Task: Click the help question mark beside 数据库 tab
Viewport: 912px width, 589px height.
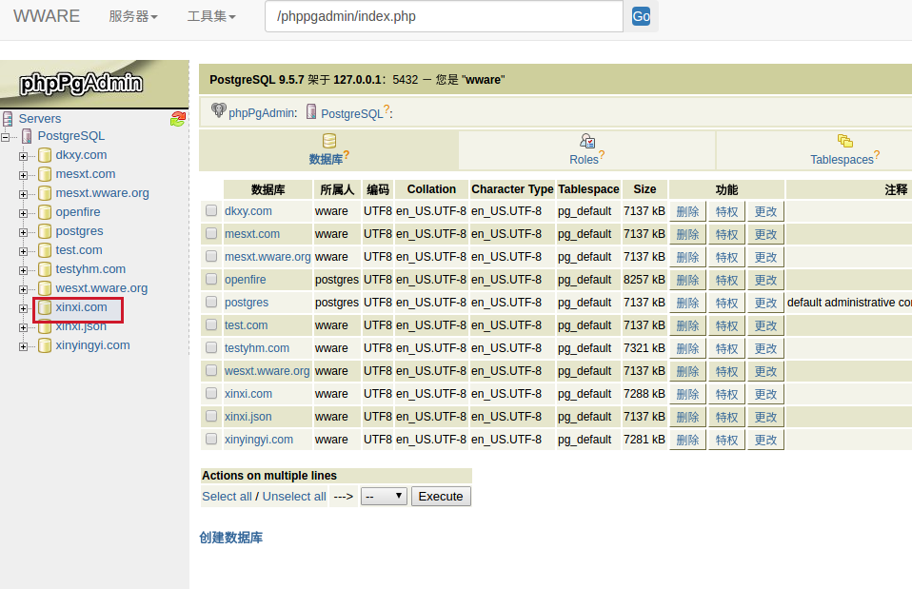Action: pos(347,155)
